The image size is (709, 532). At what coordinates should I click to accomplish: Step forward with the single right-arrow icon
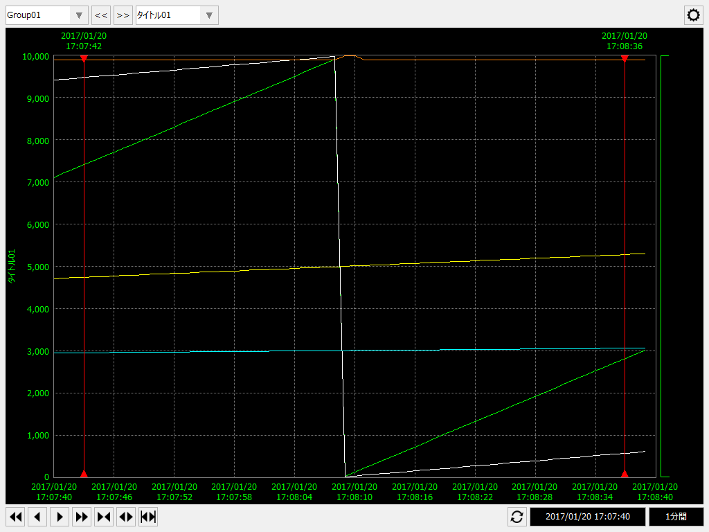click(60, 517)
